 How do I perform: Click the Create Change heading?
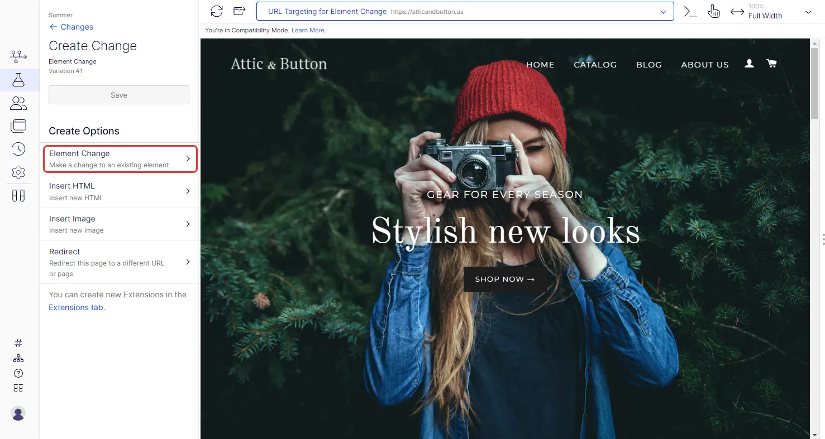[93, 46]
